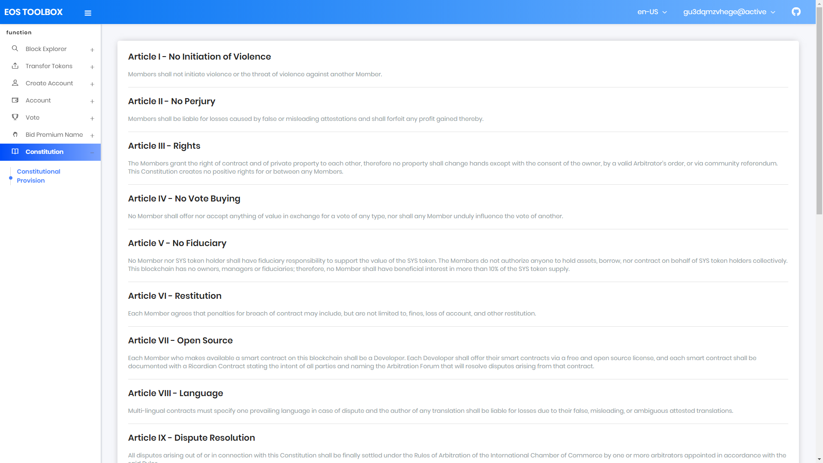Click the Bid Premium Name icon
Image resolution: width=823 pixels, height=463 pixels.
15,134
